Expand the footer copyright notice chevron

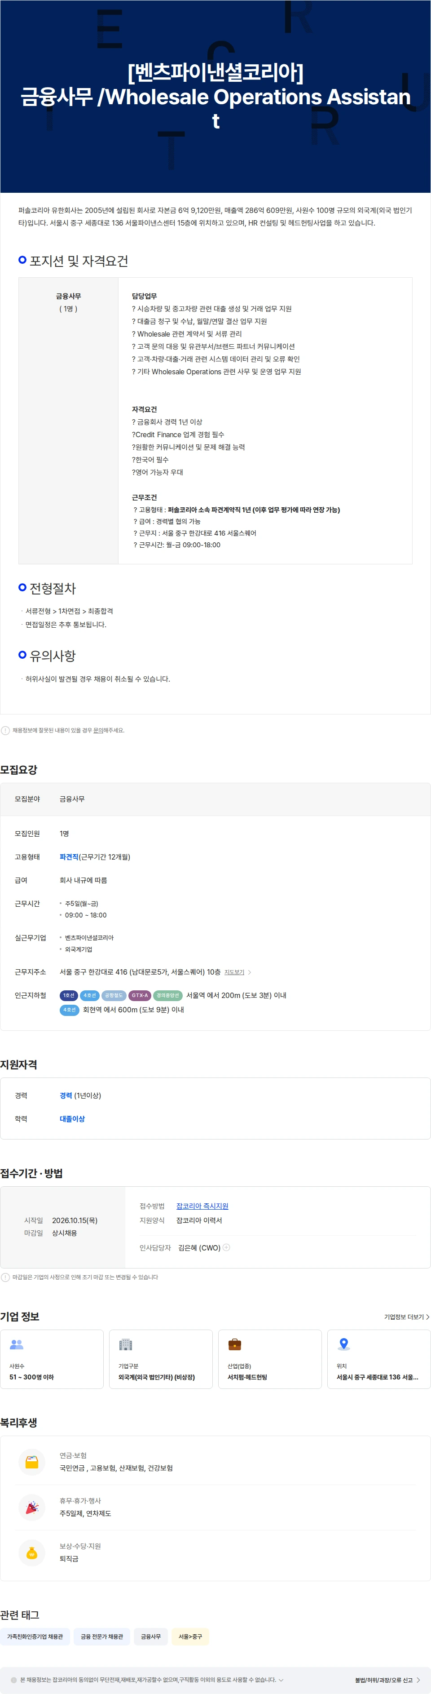281,1680
